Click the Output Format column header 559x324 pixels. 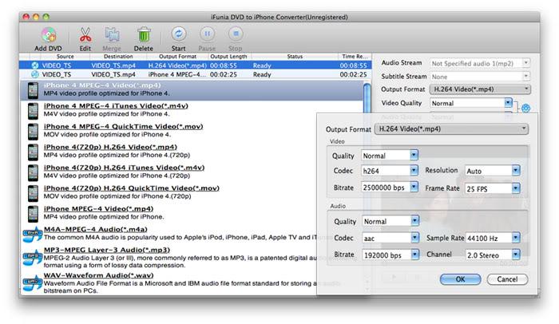coord(177,57)
